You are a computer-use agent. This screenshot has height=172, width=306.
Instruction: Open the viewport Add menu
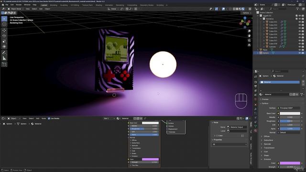41,9
